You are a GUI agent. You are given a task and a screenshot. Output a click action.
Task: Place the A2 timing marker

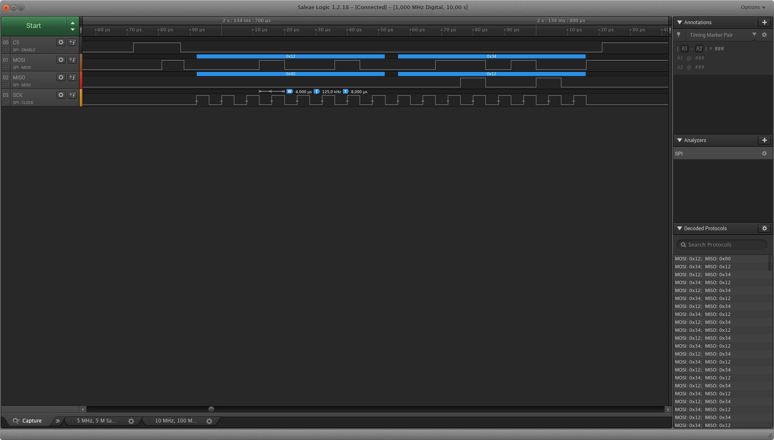click(x=700, y=48)
